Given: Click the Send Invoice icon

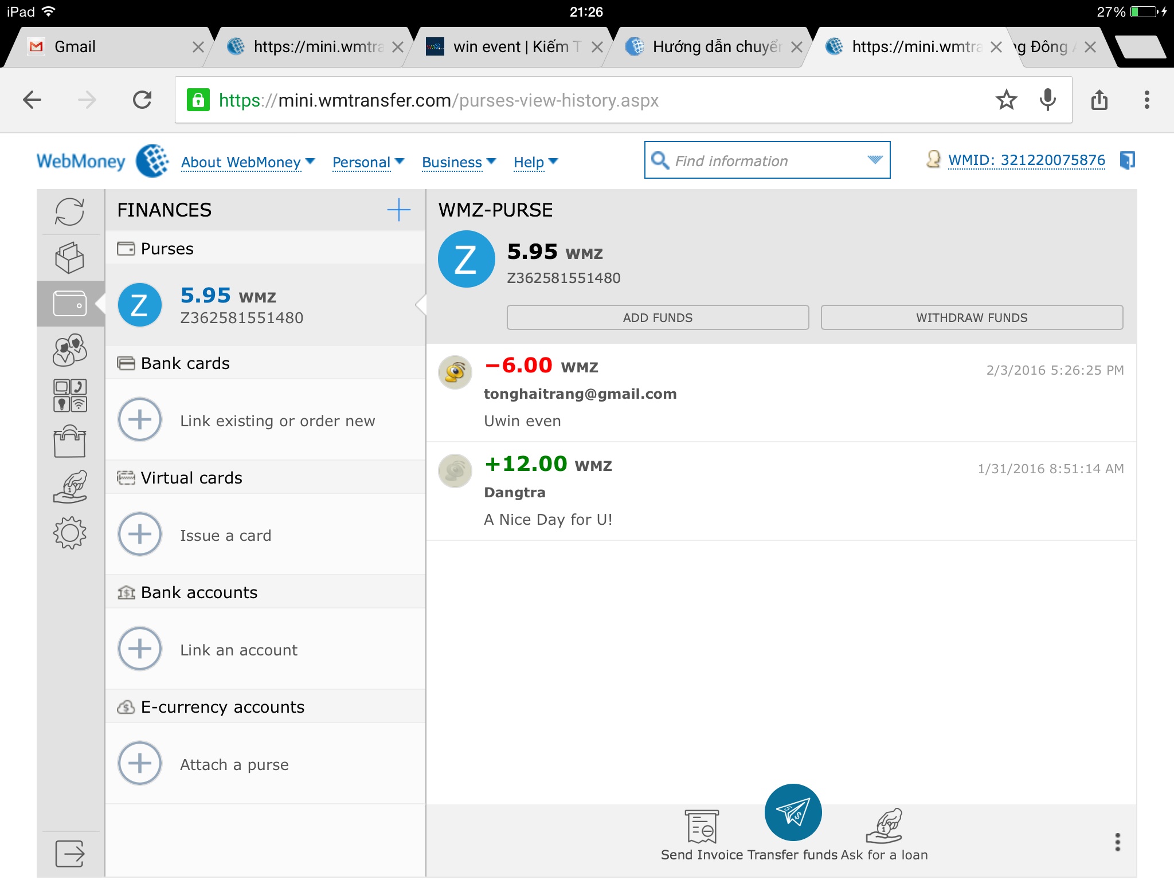Looking at the screenshot, I should click(702, 827).
